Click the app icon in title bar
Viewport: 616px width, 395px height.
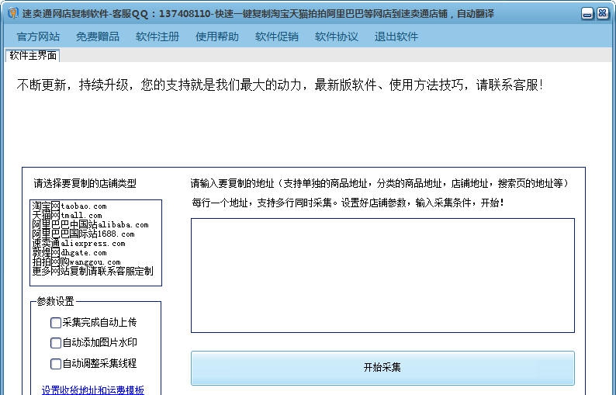[13, 13]
